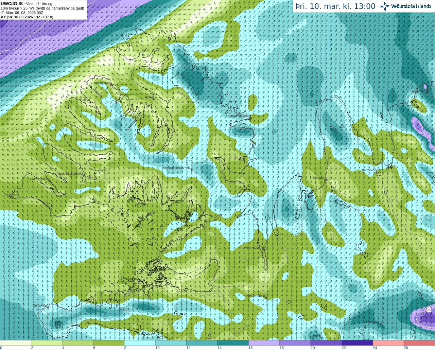Select the Gjögurflugvöllur station label
Screen dimensions: 435x350
point(239,116)
